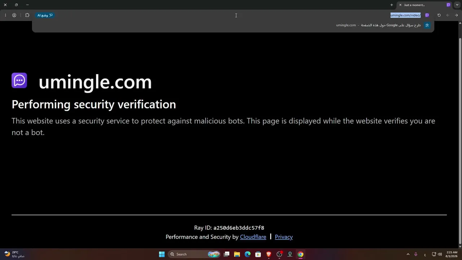This screenshot has height=260, width=462.
Task: Open the volume speaker icon in tray
Action: click(440, 254)
